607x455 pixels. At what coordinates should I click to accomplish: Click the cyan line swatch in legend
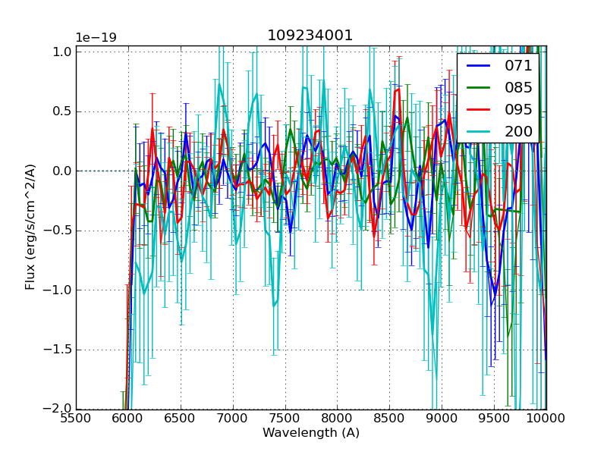click(x=478, y=132)
